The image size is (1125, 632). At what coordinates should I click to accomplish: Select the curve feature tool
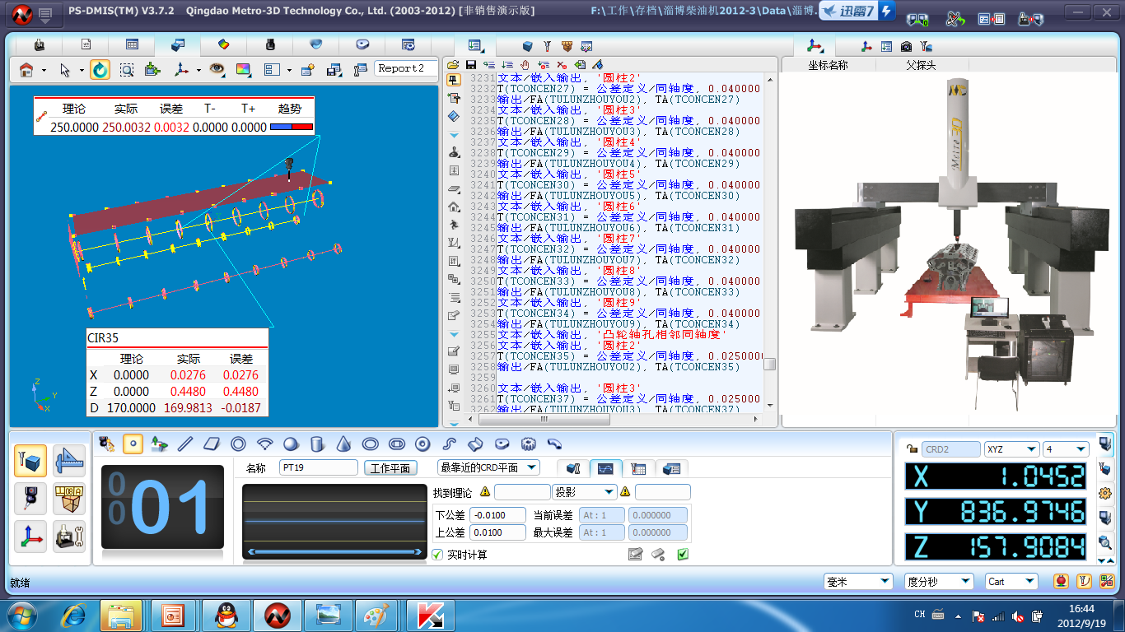[450, 444]
